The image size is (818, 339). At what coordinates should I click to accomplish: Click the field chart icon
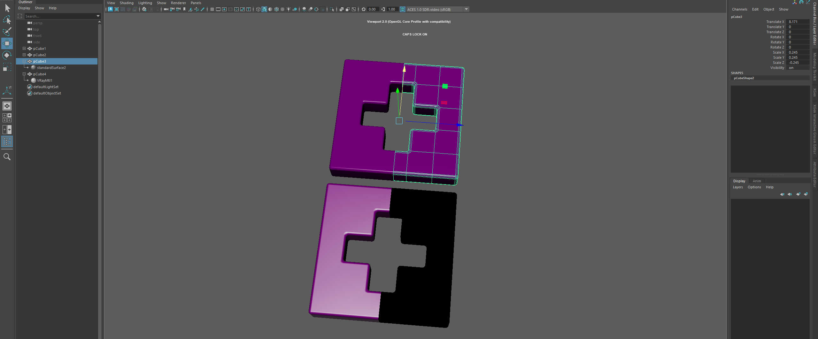click(236, 9)
